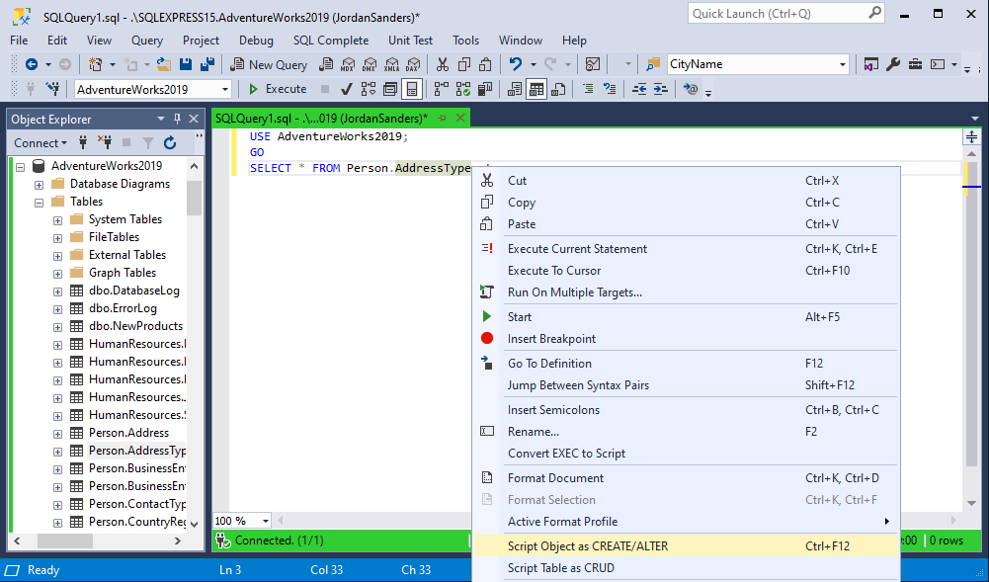
Task: Open the Unit Test menu
Action: (x=411, y=41)
